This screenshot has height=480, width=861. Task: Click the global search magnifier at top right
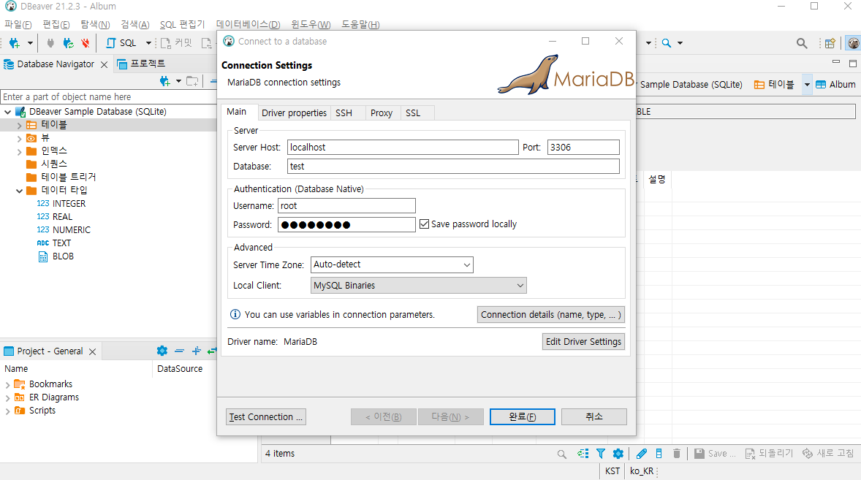point(802,43)
